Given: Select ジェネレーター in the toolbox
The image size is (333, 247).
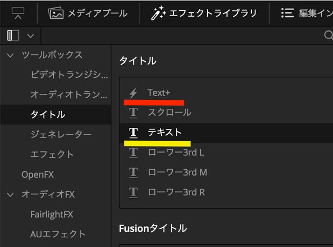Looking at the screenshot, I should pyautogui.click(x=61, y=134).
